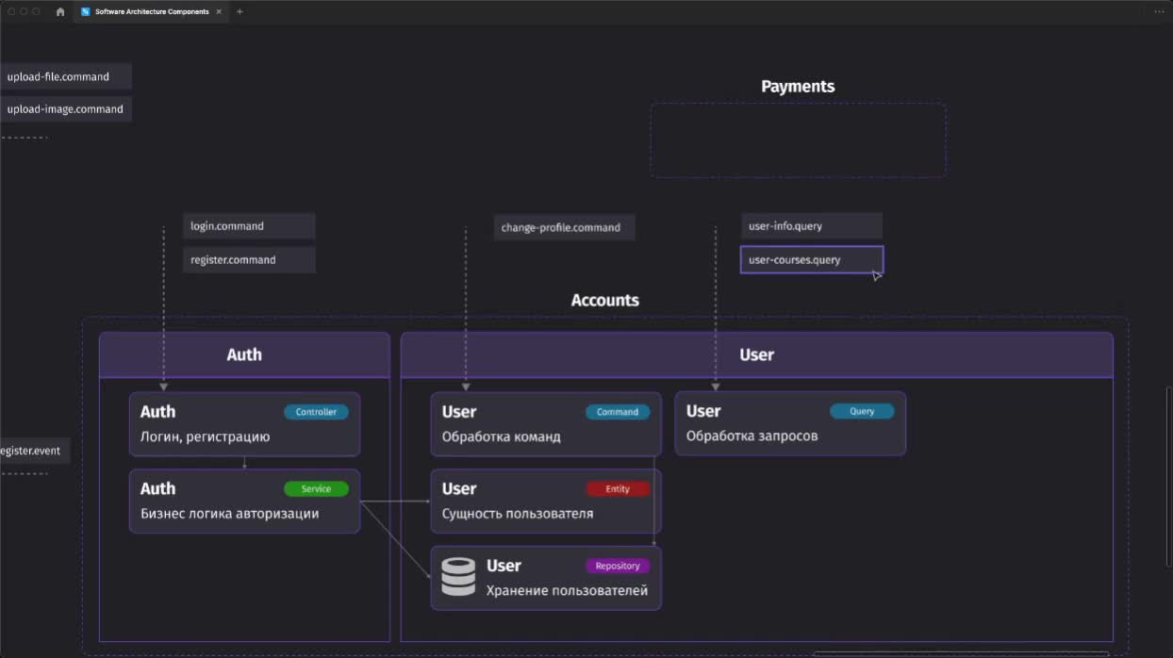This screenshot has width=1173, height=658.
Task: Click the purple Repository badge
Action: point(618,567)
